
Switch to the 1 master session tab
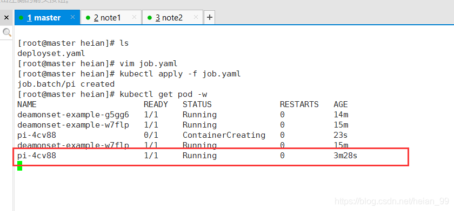(x=44, y=18)
